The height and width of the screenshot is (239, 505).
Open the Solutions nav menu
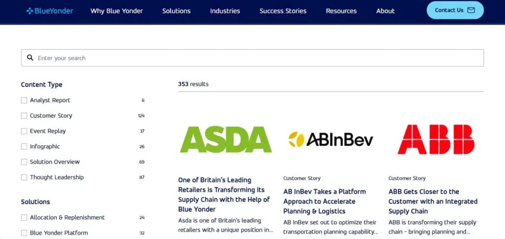tap(176, 11)
